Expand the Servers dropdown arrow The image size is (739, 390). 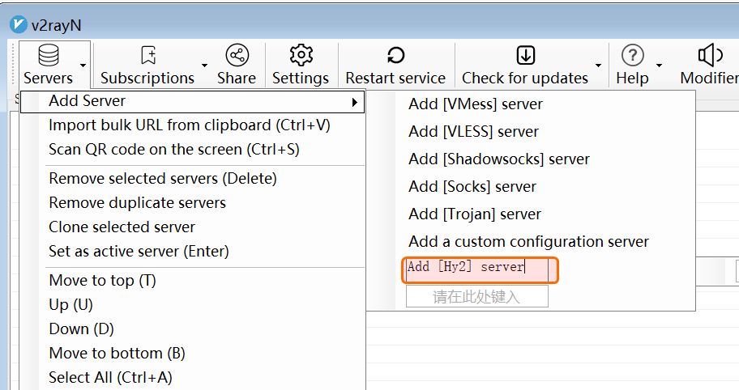(83, 66)
